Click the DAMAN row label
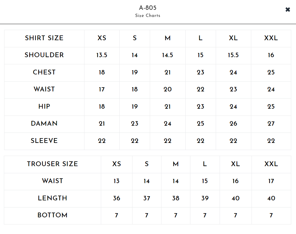Image resolution: width=296 pixels, height=234 pixels. tap(44, 124)
